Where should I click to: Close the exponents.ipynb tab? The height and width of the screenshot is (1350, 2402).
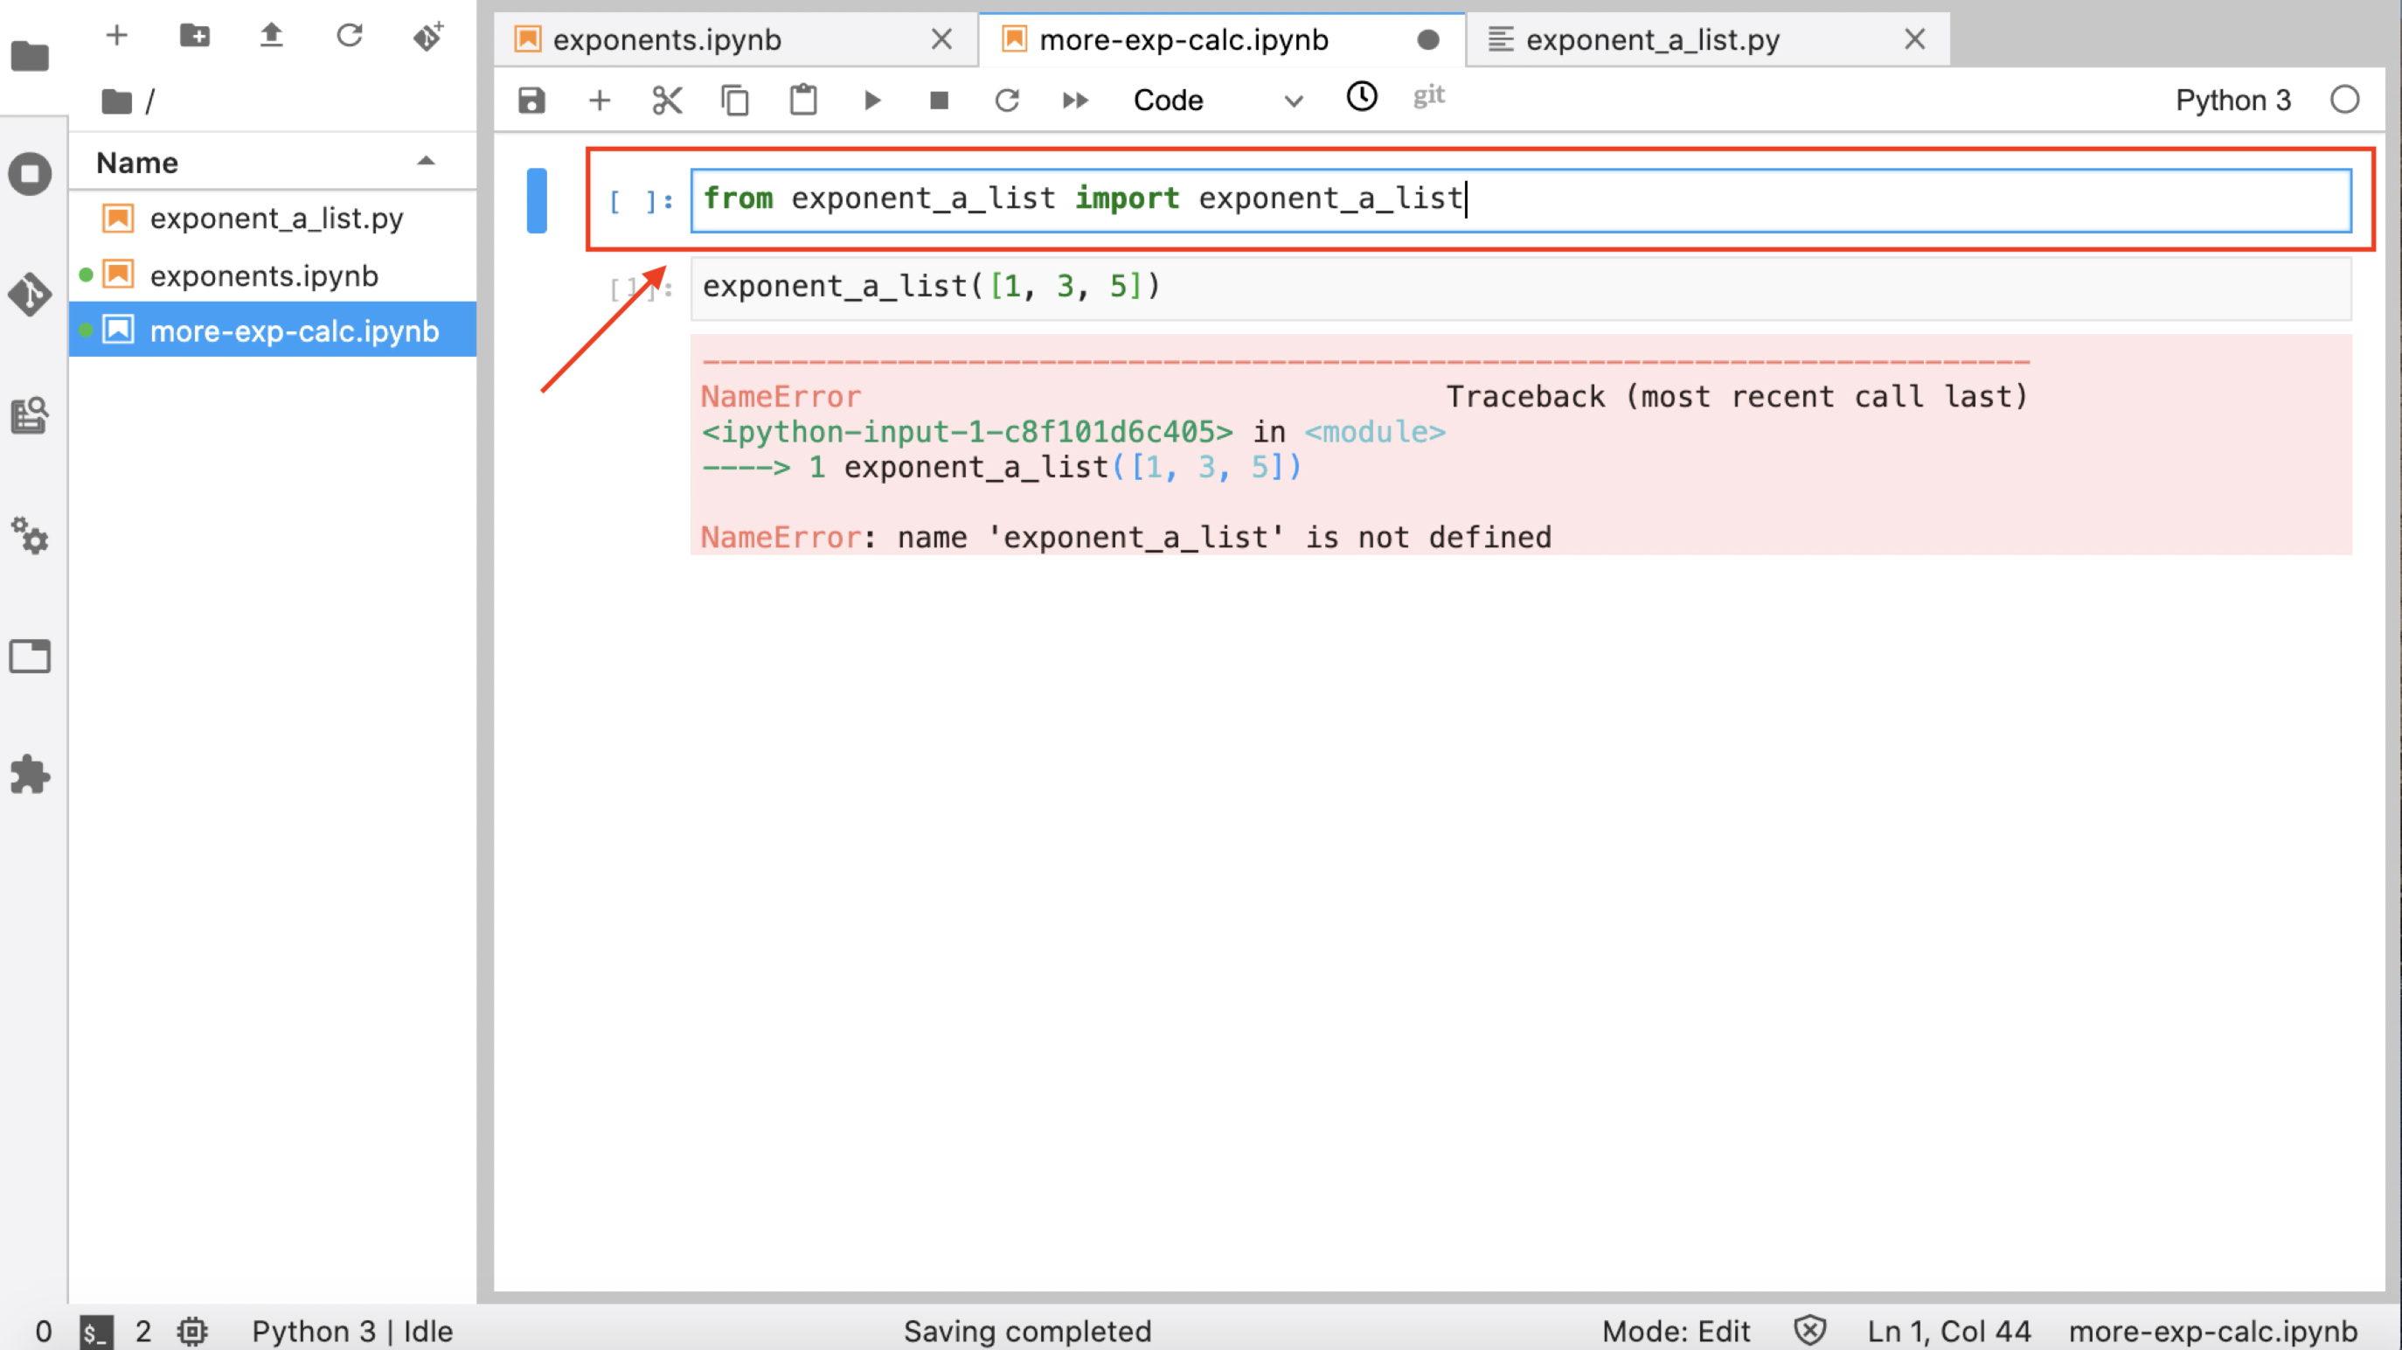tap(941, 40)
